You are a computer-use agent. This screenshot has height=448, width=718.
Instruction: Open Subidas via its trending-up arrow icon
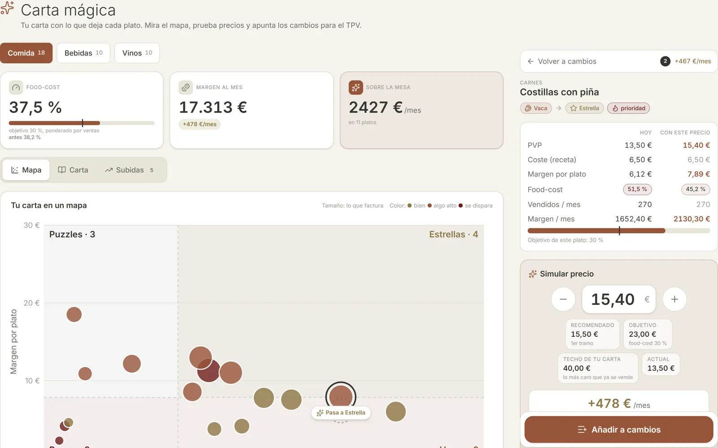point(109,170)
